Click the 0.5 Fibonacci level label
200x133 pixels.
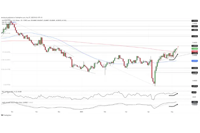[6, 52]
